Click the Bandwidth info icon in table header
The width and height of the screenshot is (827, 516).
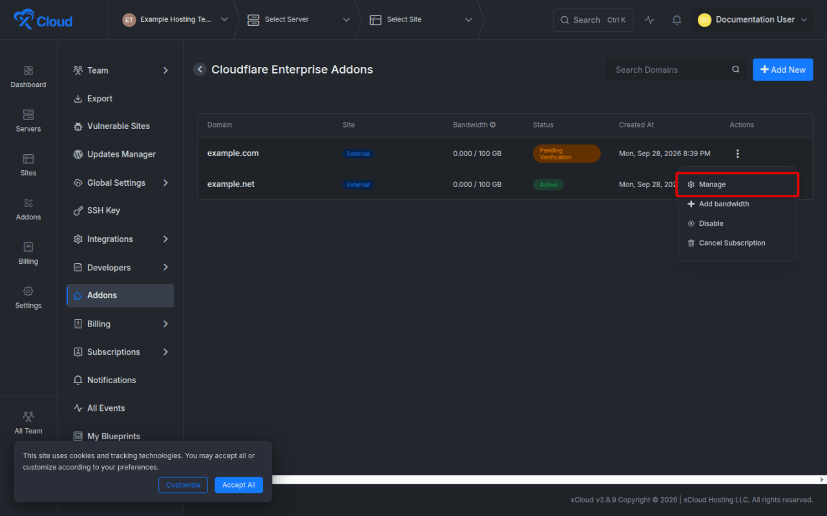(493, 125)
